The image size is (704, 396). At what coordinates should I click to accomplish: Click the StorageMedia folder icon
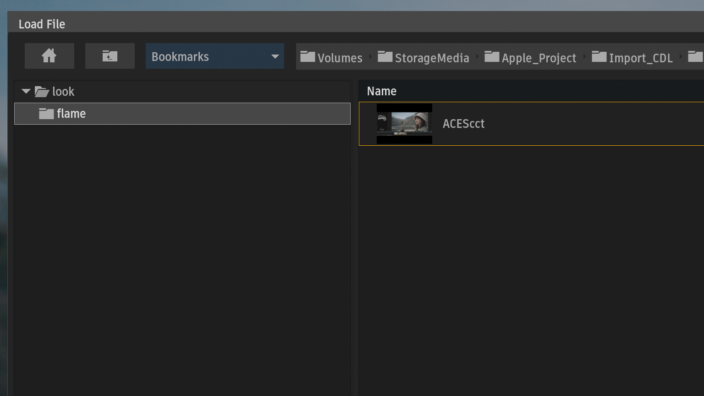385,57
